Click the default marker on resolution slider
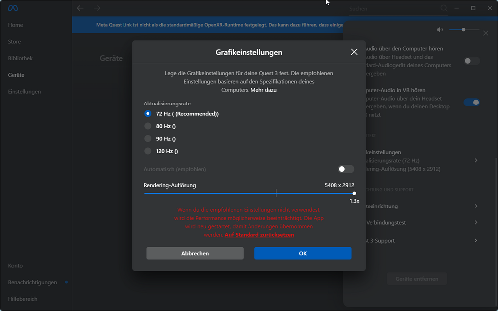Screen dimensions: 498x311 [276, 193]
